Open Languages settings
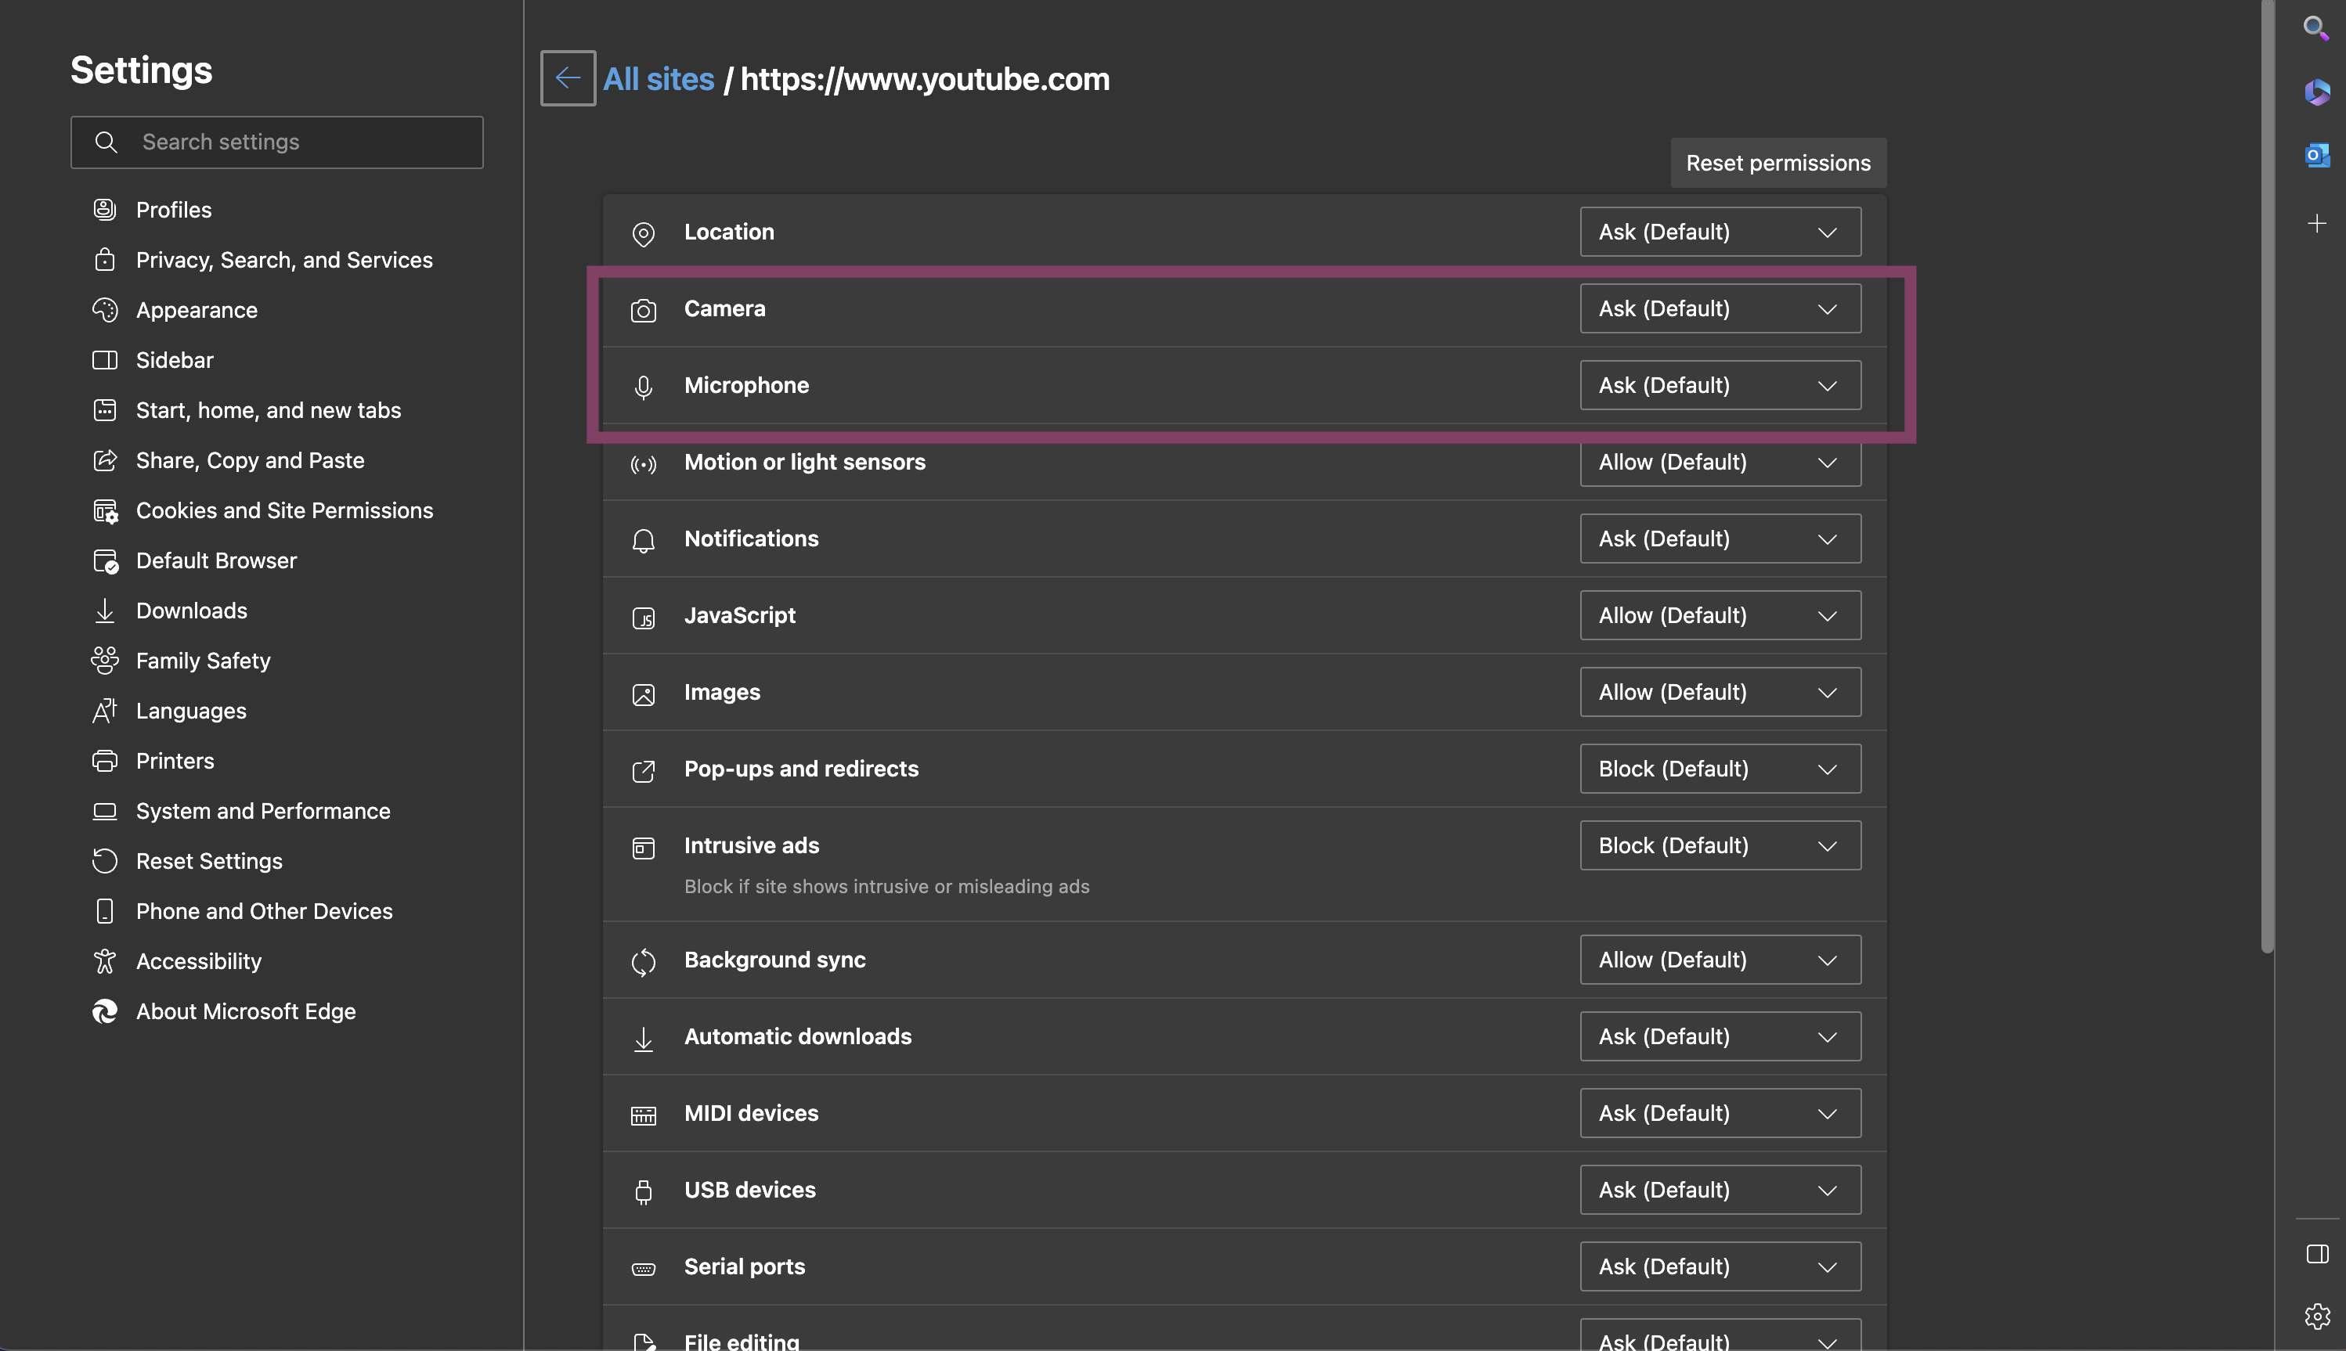The width and height of the screenshot is (2346, 1351). (191, 711)
